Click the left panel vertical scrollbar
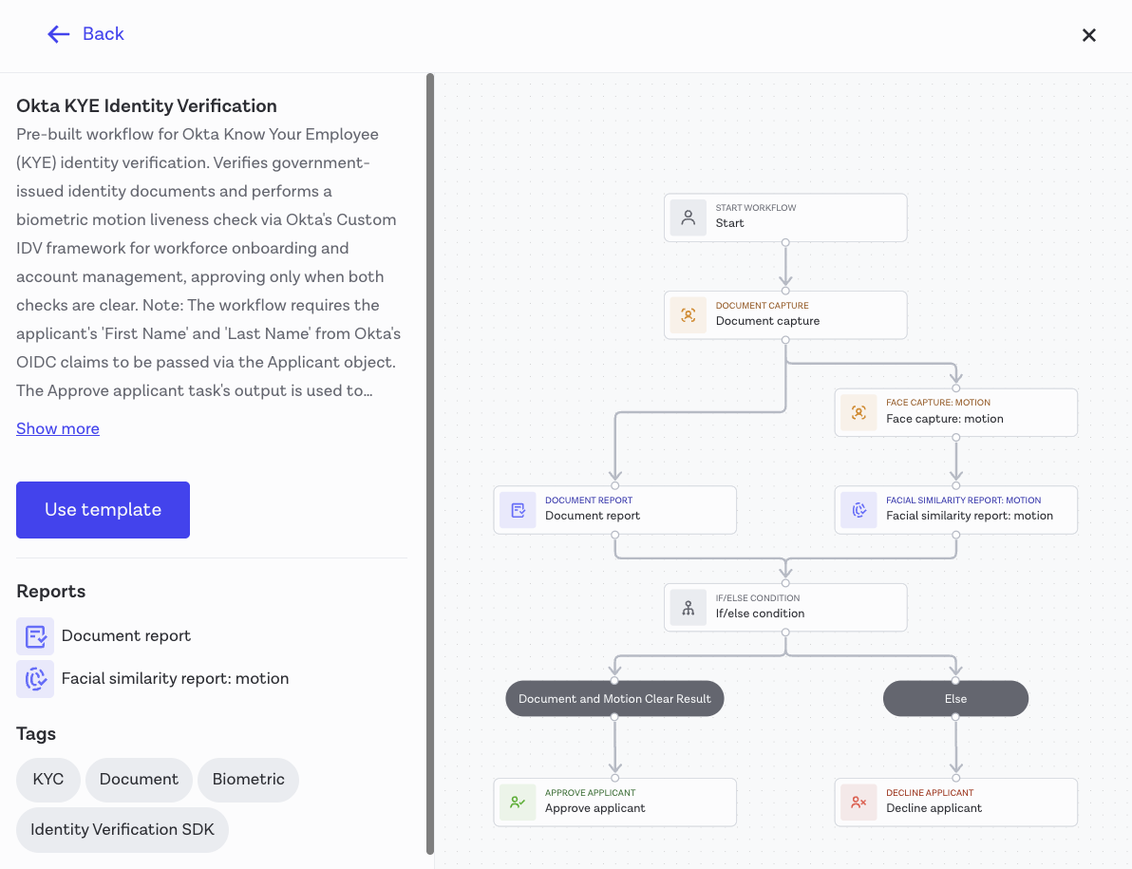The width and height of the screenshot is (1132, 869). coord(430,464)
